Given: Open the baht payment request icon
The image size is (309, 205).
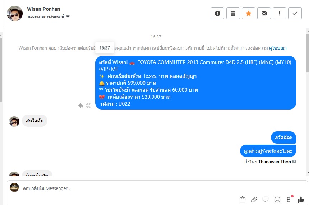Looking at the screenshot, I should pos(289,200).
